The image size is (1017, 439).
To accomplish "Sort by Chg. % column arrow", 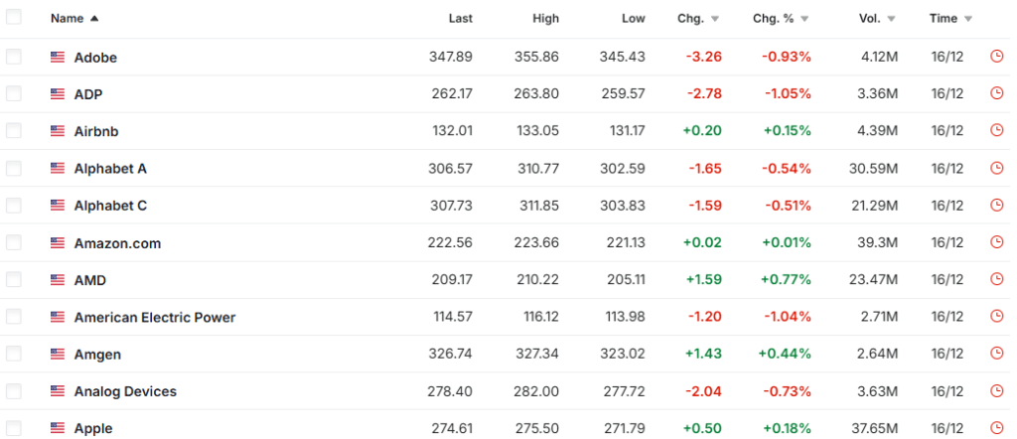I will (804, 19).
